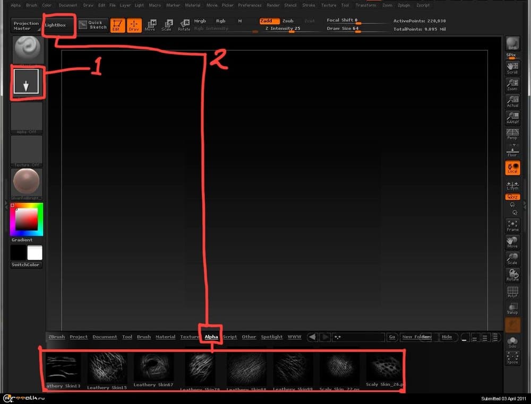Click the Actual size icon
Screen dimensions: 531x404
(x=512, y=101)
